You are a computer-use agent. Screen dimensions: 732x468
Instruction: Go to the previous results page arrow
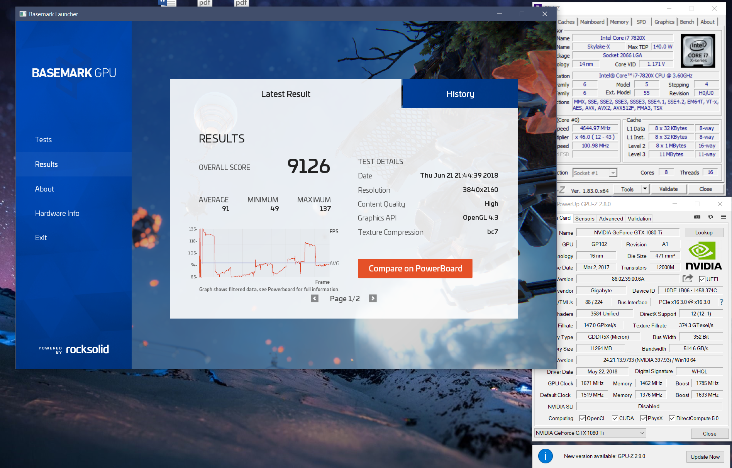(315, 298)
